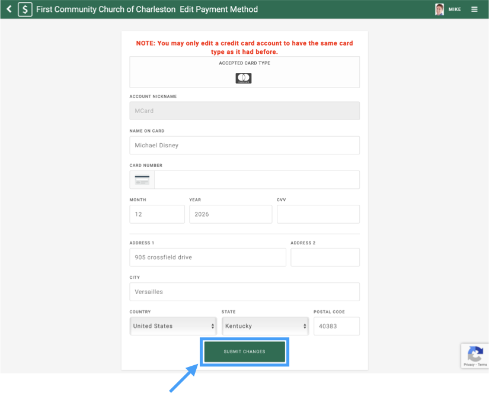The image size is (489, 393).
Task: Open the hamburger menu icon
Action: click(474, 9)
